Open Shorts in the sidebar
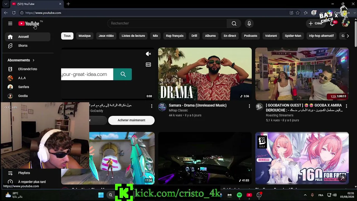Image resolution: width=357 pixels, height=201 pixels. tap(28, 46)
